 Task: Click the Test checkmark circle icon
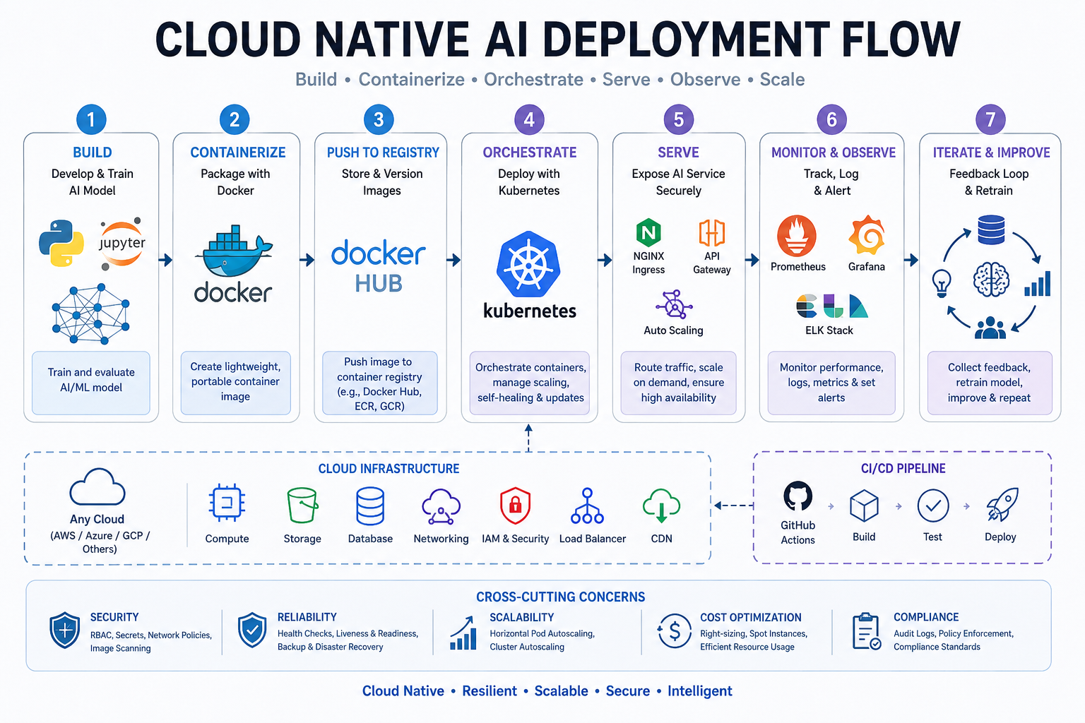click(933, 506)
